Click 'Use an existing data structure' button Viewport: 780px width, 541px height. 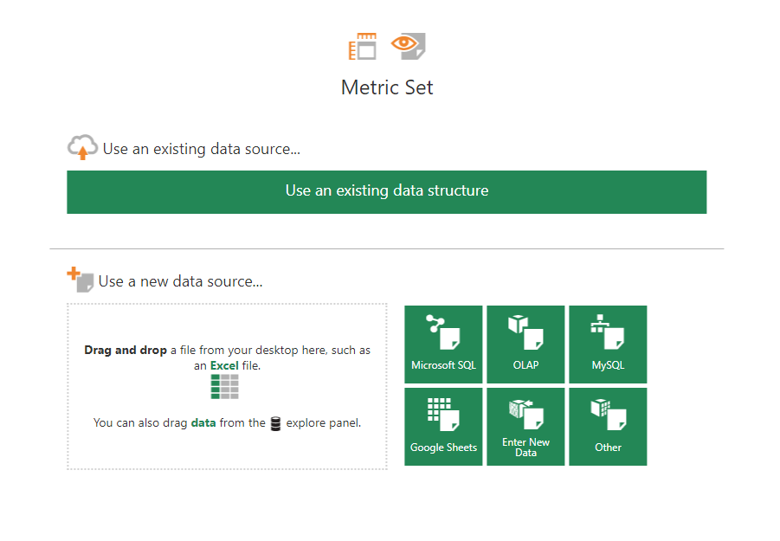(x=386, y=192)
